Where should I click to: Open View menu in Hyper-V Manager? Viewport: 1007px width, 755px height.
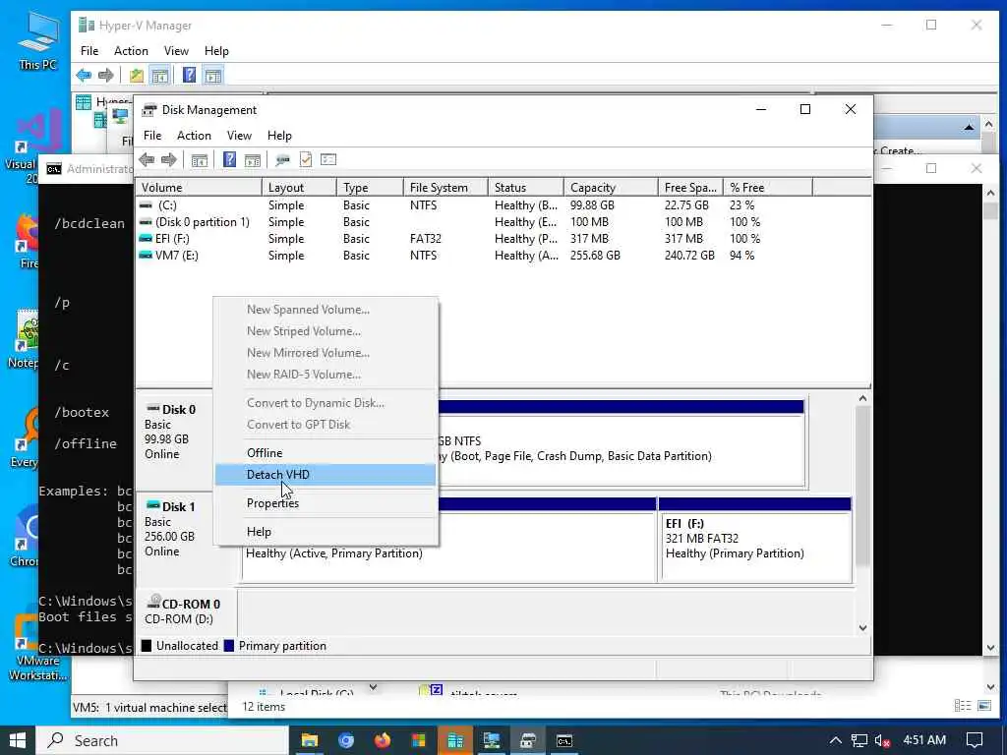176,51
